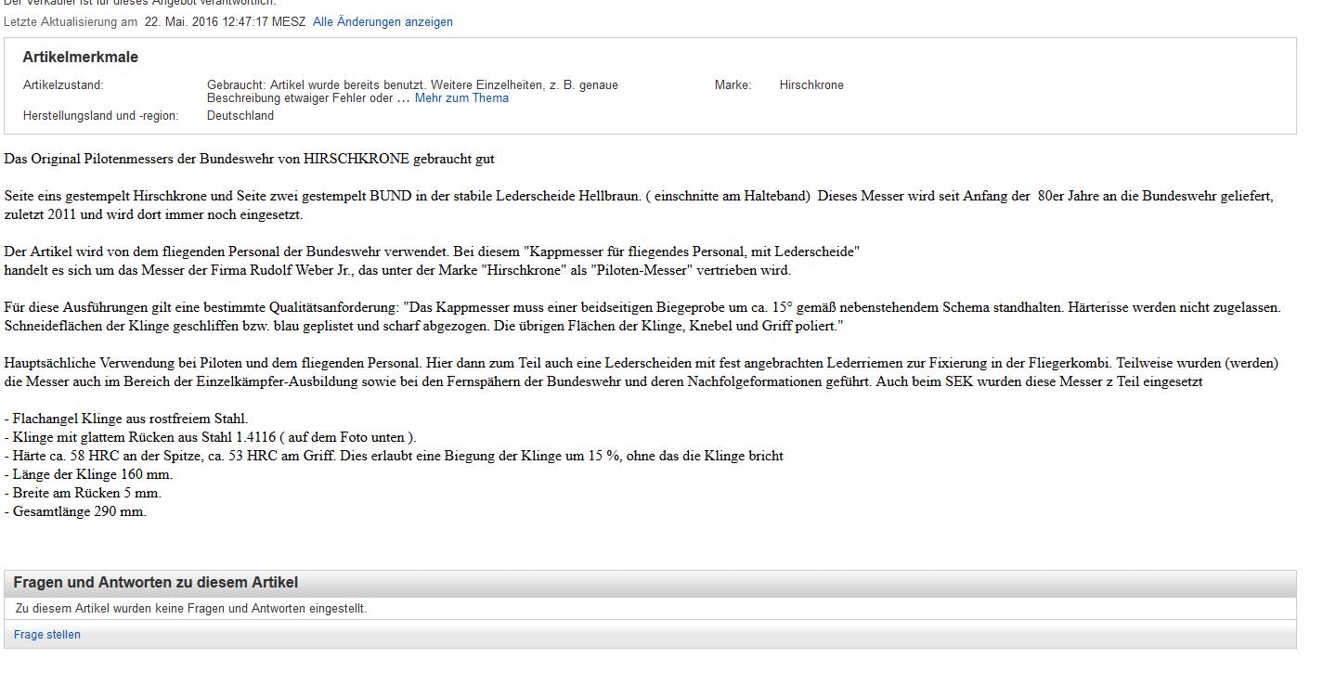1323x697 pixels.
Task: Click the 'Breite am Rücken 5 mm' line
Action: (x=83, y=493)
